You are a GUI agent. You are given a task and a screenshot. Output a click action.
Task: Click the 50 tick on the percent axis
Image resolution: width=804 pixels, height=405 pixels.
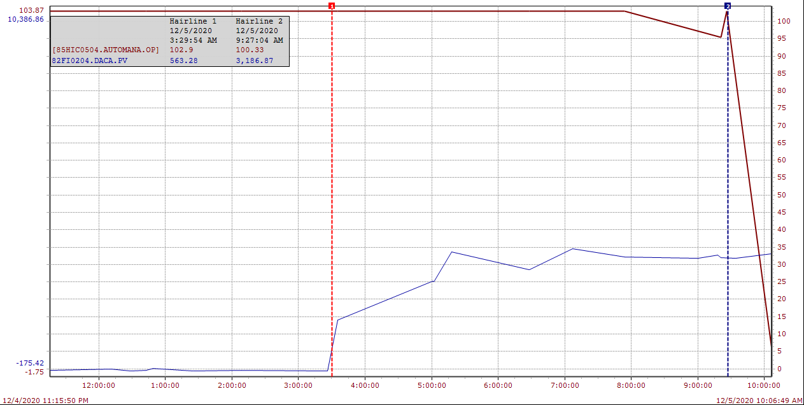(x=782, y=195)
